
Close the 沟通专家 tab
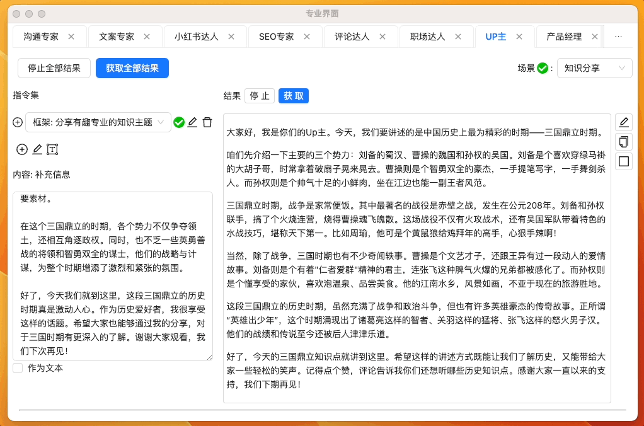click(x=71, y=37)
